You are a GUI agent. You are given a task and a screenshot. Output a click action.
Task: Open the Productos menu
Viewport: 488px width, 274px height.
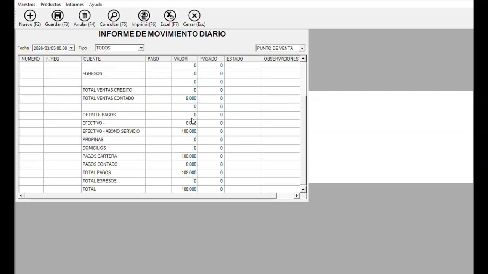[51, 5]
